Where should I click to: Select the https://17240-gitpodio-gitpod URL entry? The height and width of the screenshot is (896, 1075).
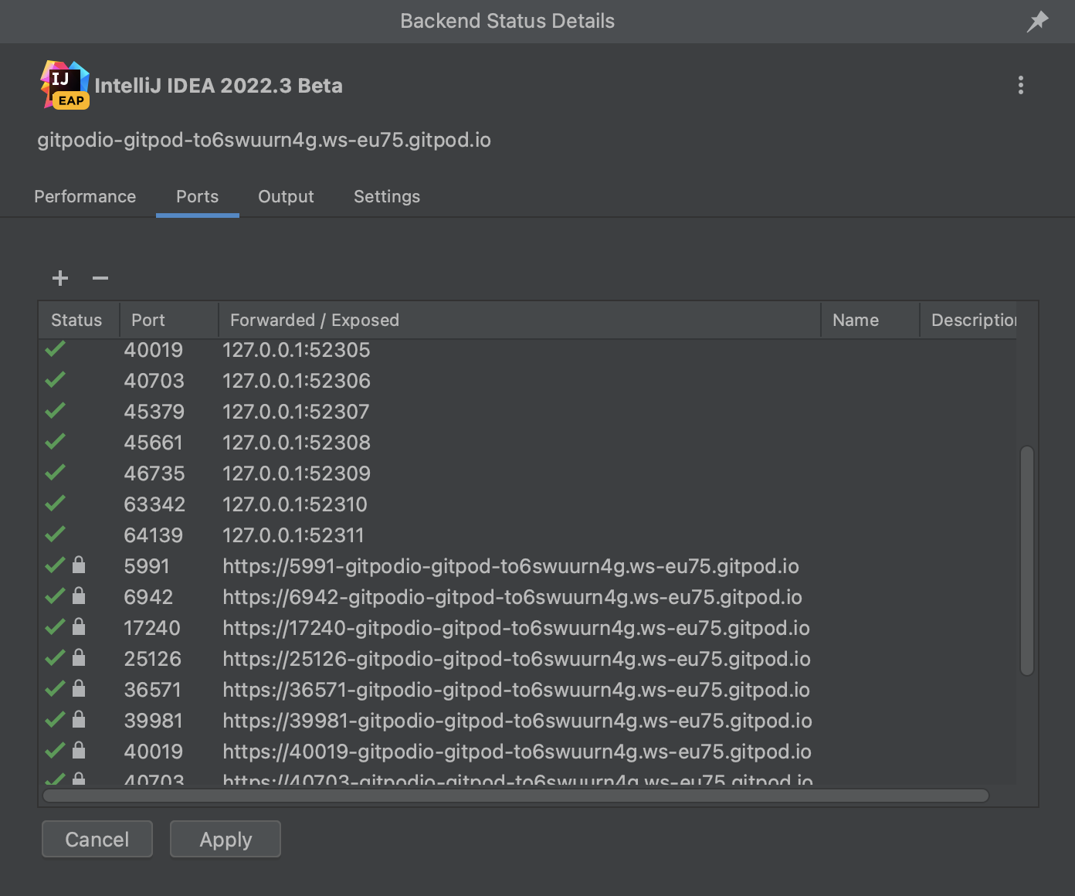(516, 628)
